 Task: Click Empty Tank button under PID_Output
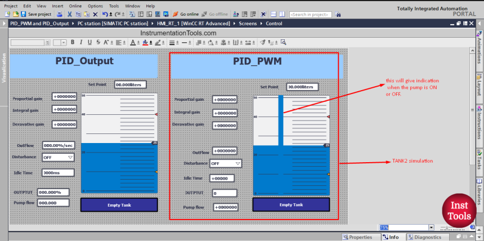(119, 205)
